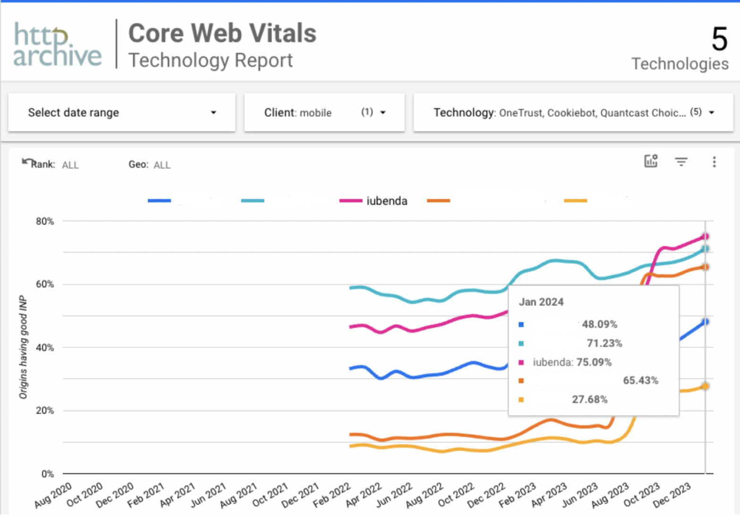Open the chart settings icon

(651, 161)
